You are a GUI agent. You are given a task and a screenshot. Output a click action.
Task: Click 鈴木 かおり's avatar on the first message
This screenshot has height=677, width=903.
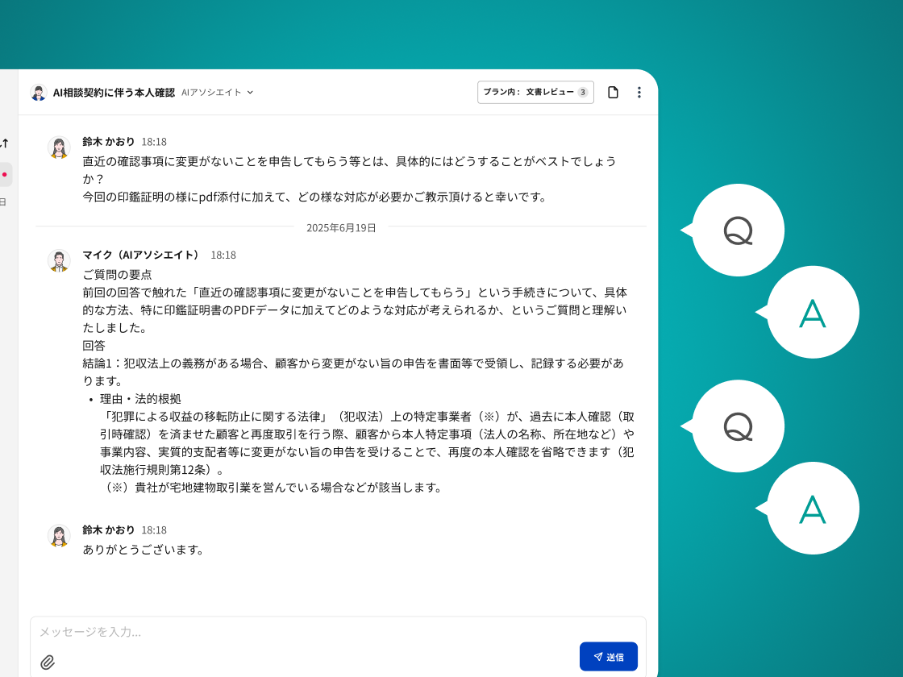tap(59, 147)
